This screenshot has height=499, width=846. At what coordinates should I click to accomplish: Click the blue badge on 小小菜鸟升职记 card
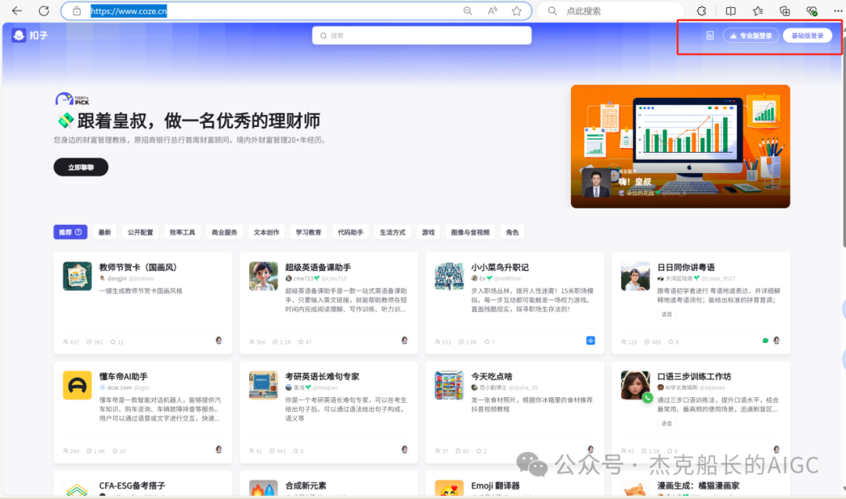(591, 341)
